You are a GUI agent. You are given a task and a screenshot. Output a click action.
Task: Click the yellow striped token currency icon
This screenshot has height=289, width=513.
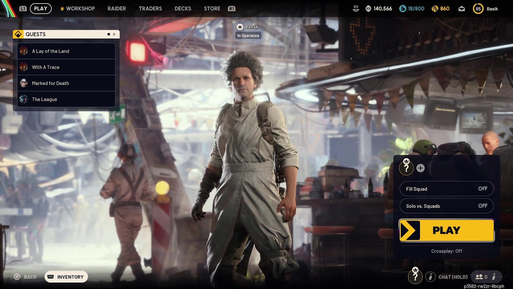(x=435, y=8)
